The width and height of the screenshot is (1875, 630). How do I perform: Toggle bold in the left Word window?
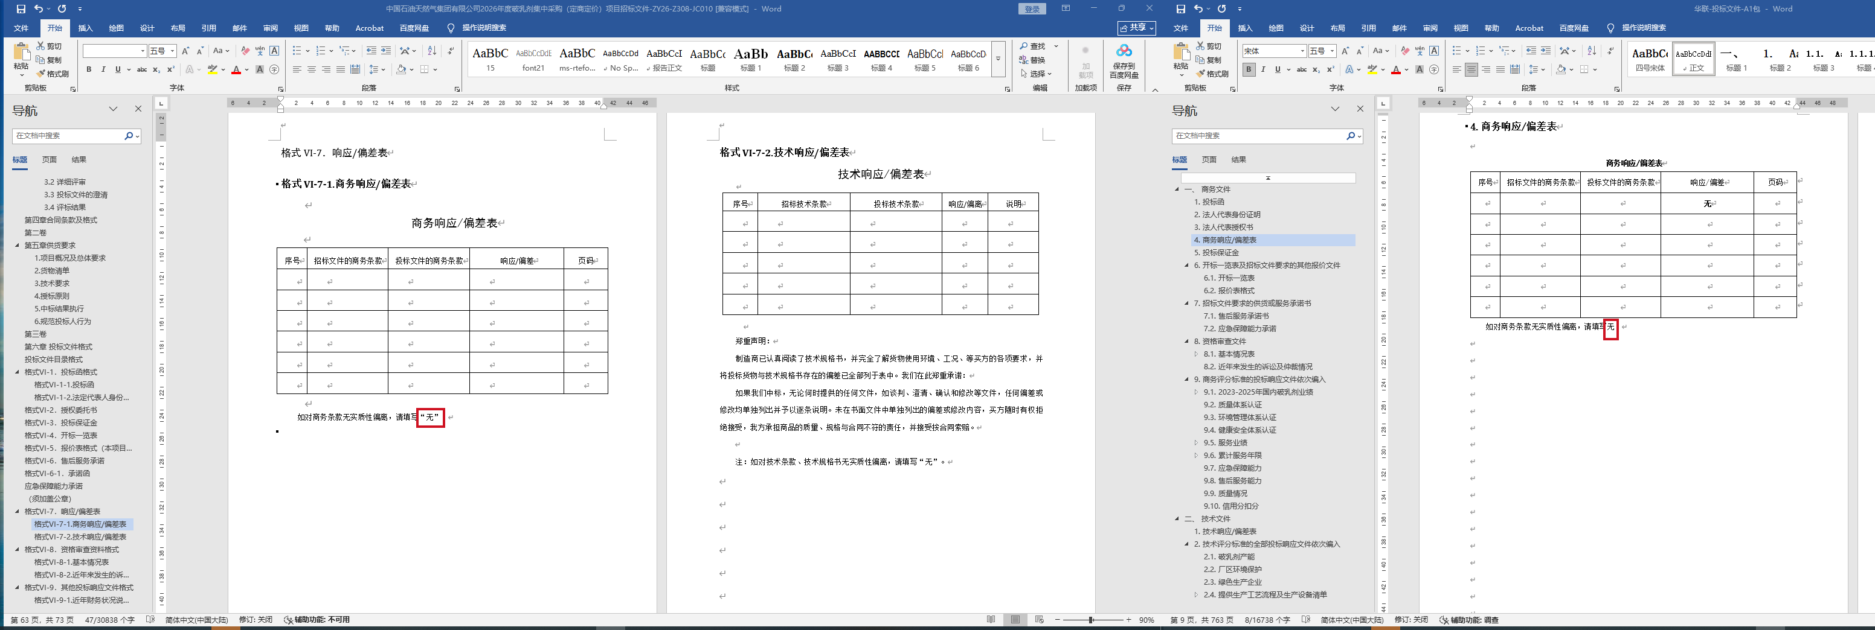point(89,70)
